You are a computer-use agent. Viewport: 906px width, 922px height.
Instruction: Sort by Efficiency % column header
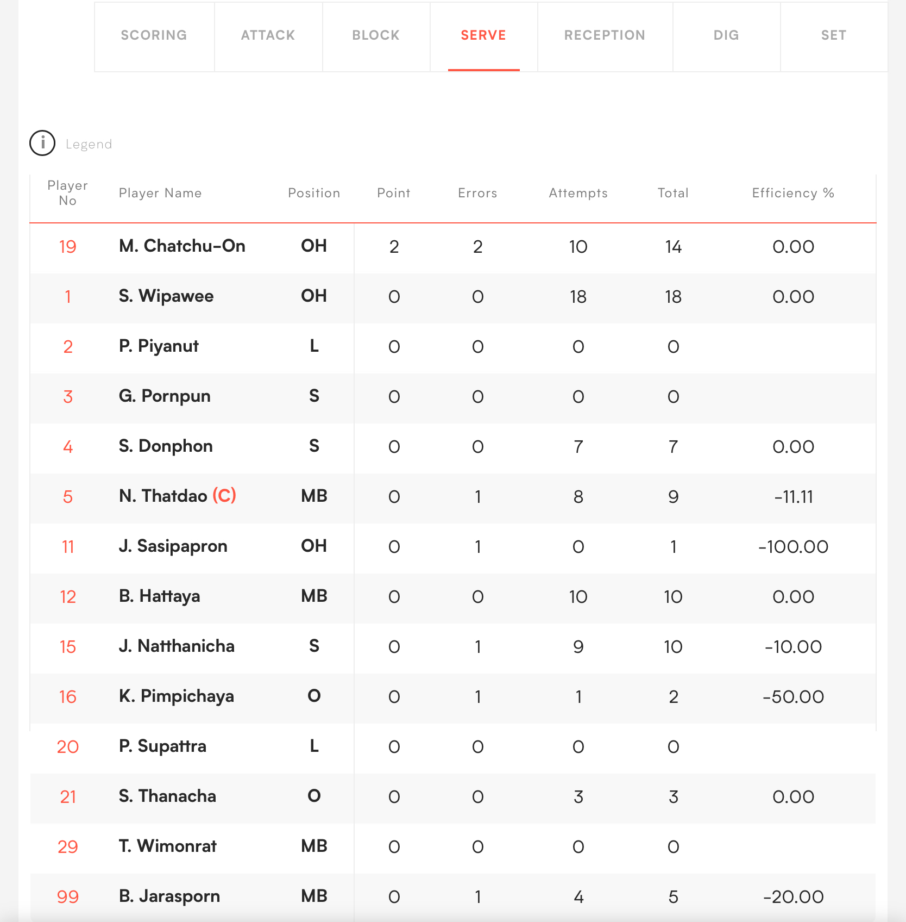pyautogui.click(x=792, y=193)
